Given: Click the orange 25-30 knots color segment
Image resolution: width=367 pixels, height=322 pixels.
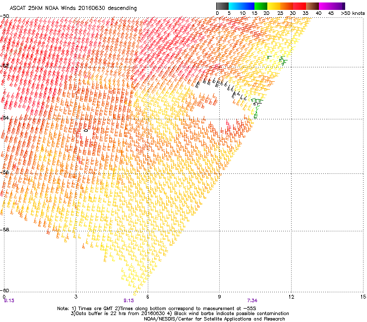Looking at the screenshot, I should coord(287,6).
